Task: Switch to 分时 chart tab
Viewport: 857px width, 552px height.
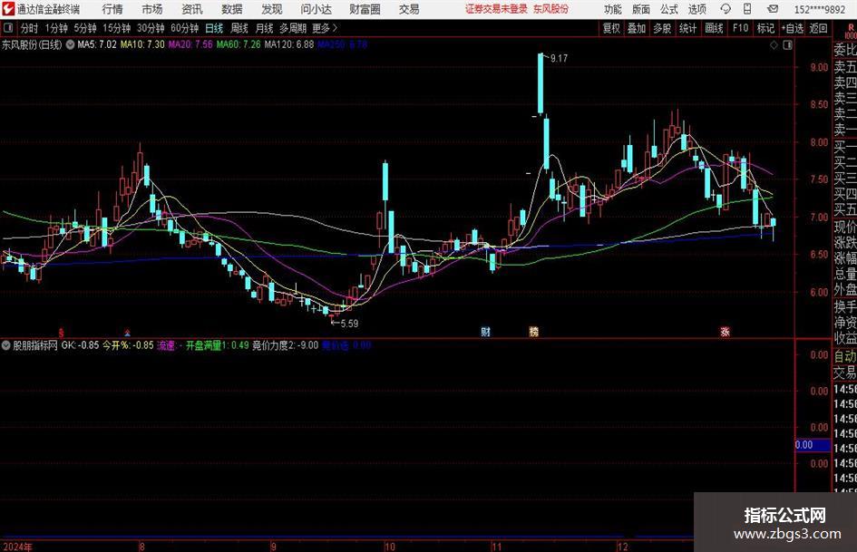Action: (x=30, y=28)
